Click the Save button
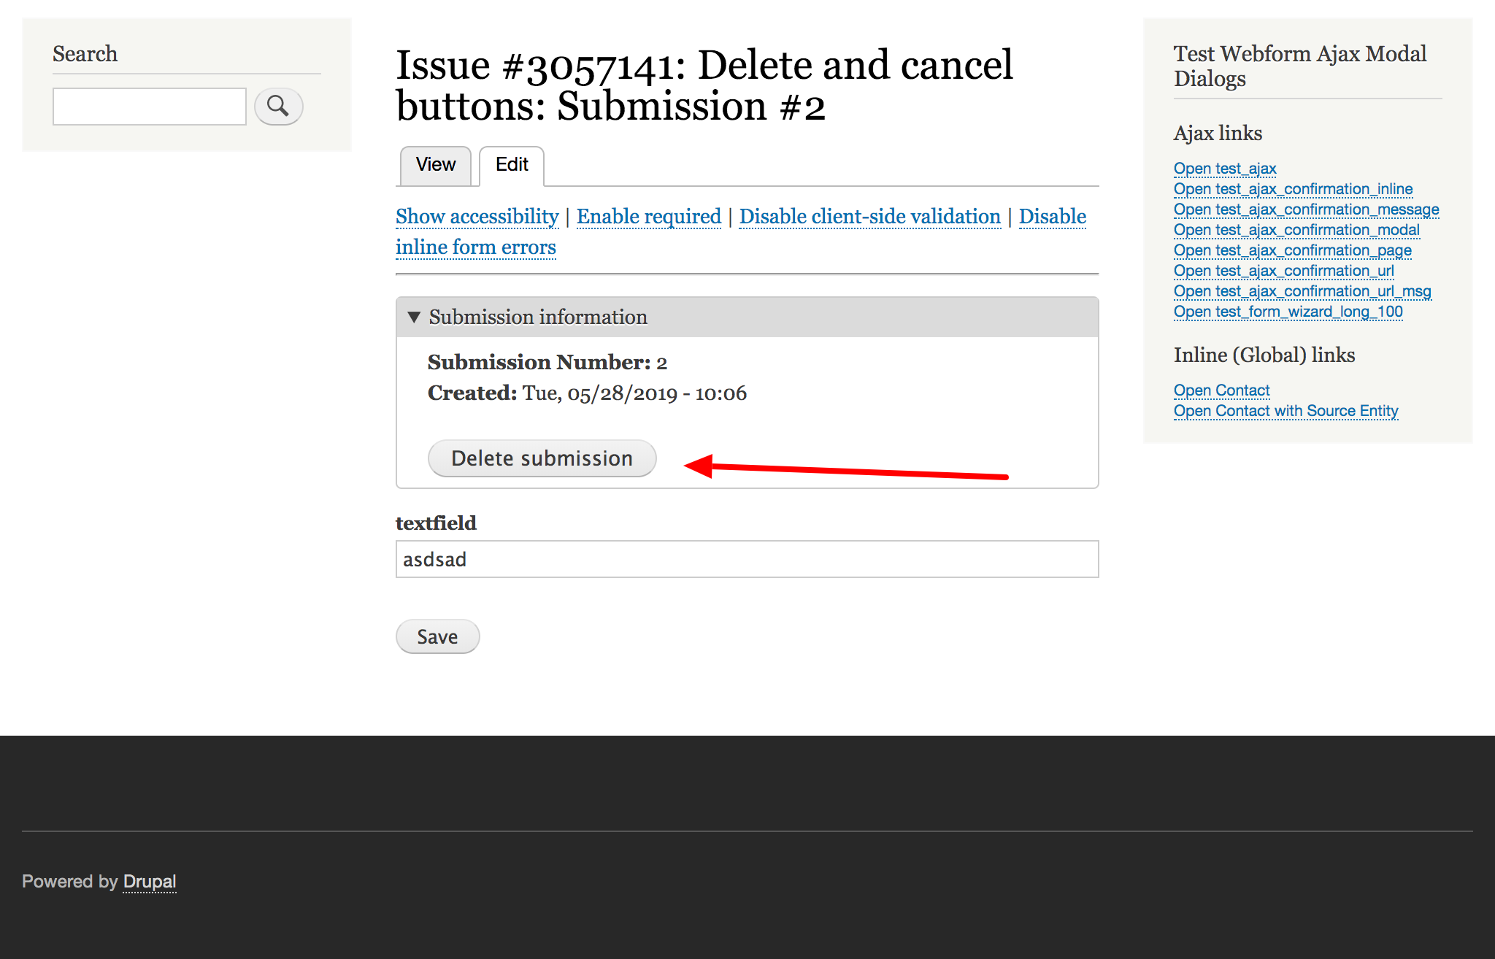Image resolution: width=1495 pixels, height=959 pixels. pos(437,637)
